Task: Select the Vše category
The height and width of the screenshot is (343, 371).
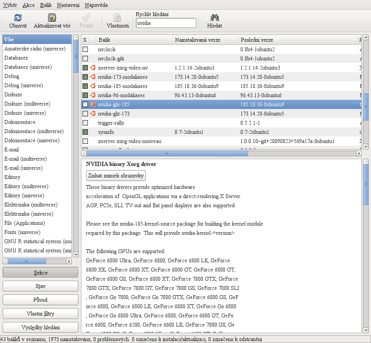Action: [37, 39]
